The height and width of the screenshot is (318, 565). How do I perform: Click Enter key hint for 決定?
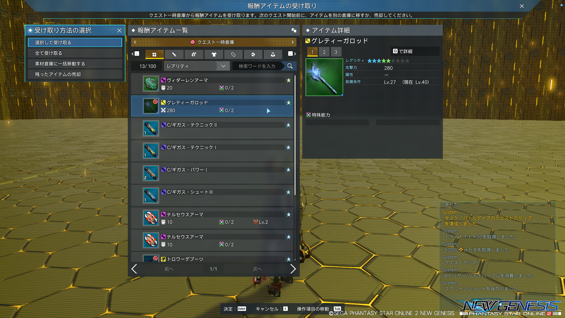pos(242,309)
